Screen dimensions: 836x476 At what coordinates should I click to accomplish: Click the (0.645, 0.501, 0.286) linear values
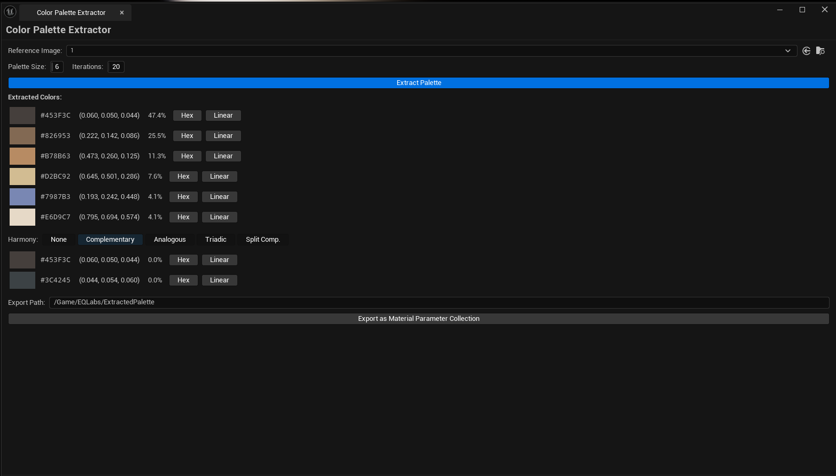(110, 176)
